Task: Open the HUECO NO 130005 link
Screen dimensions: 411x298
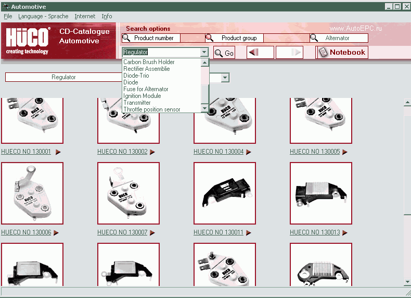Action: [x=315, y=152]
